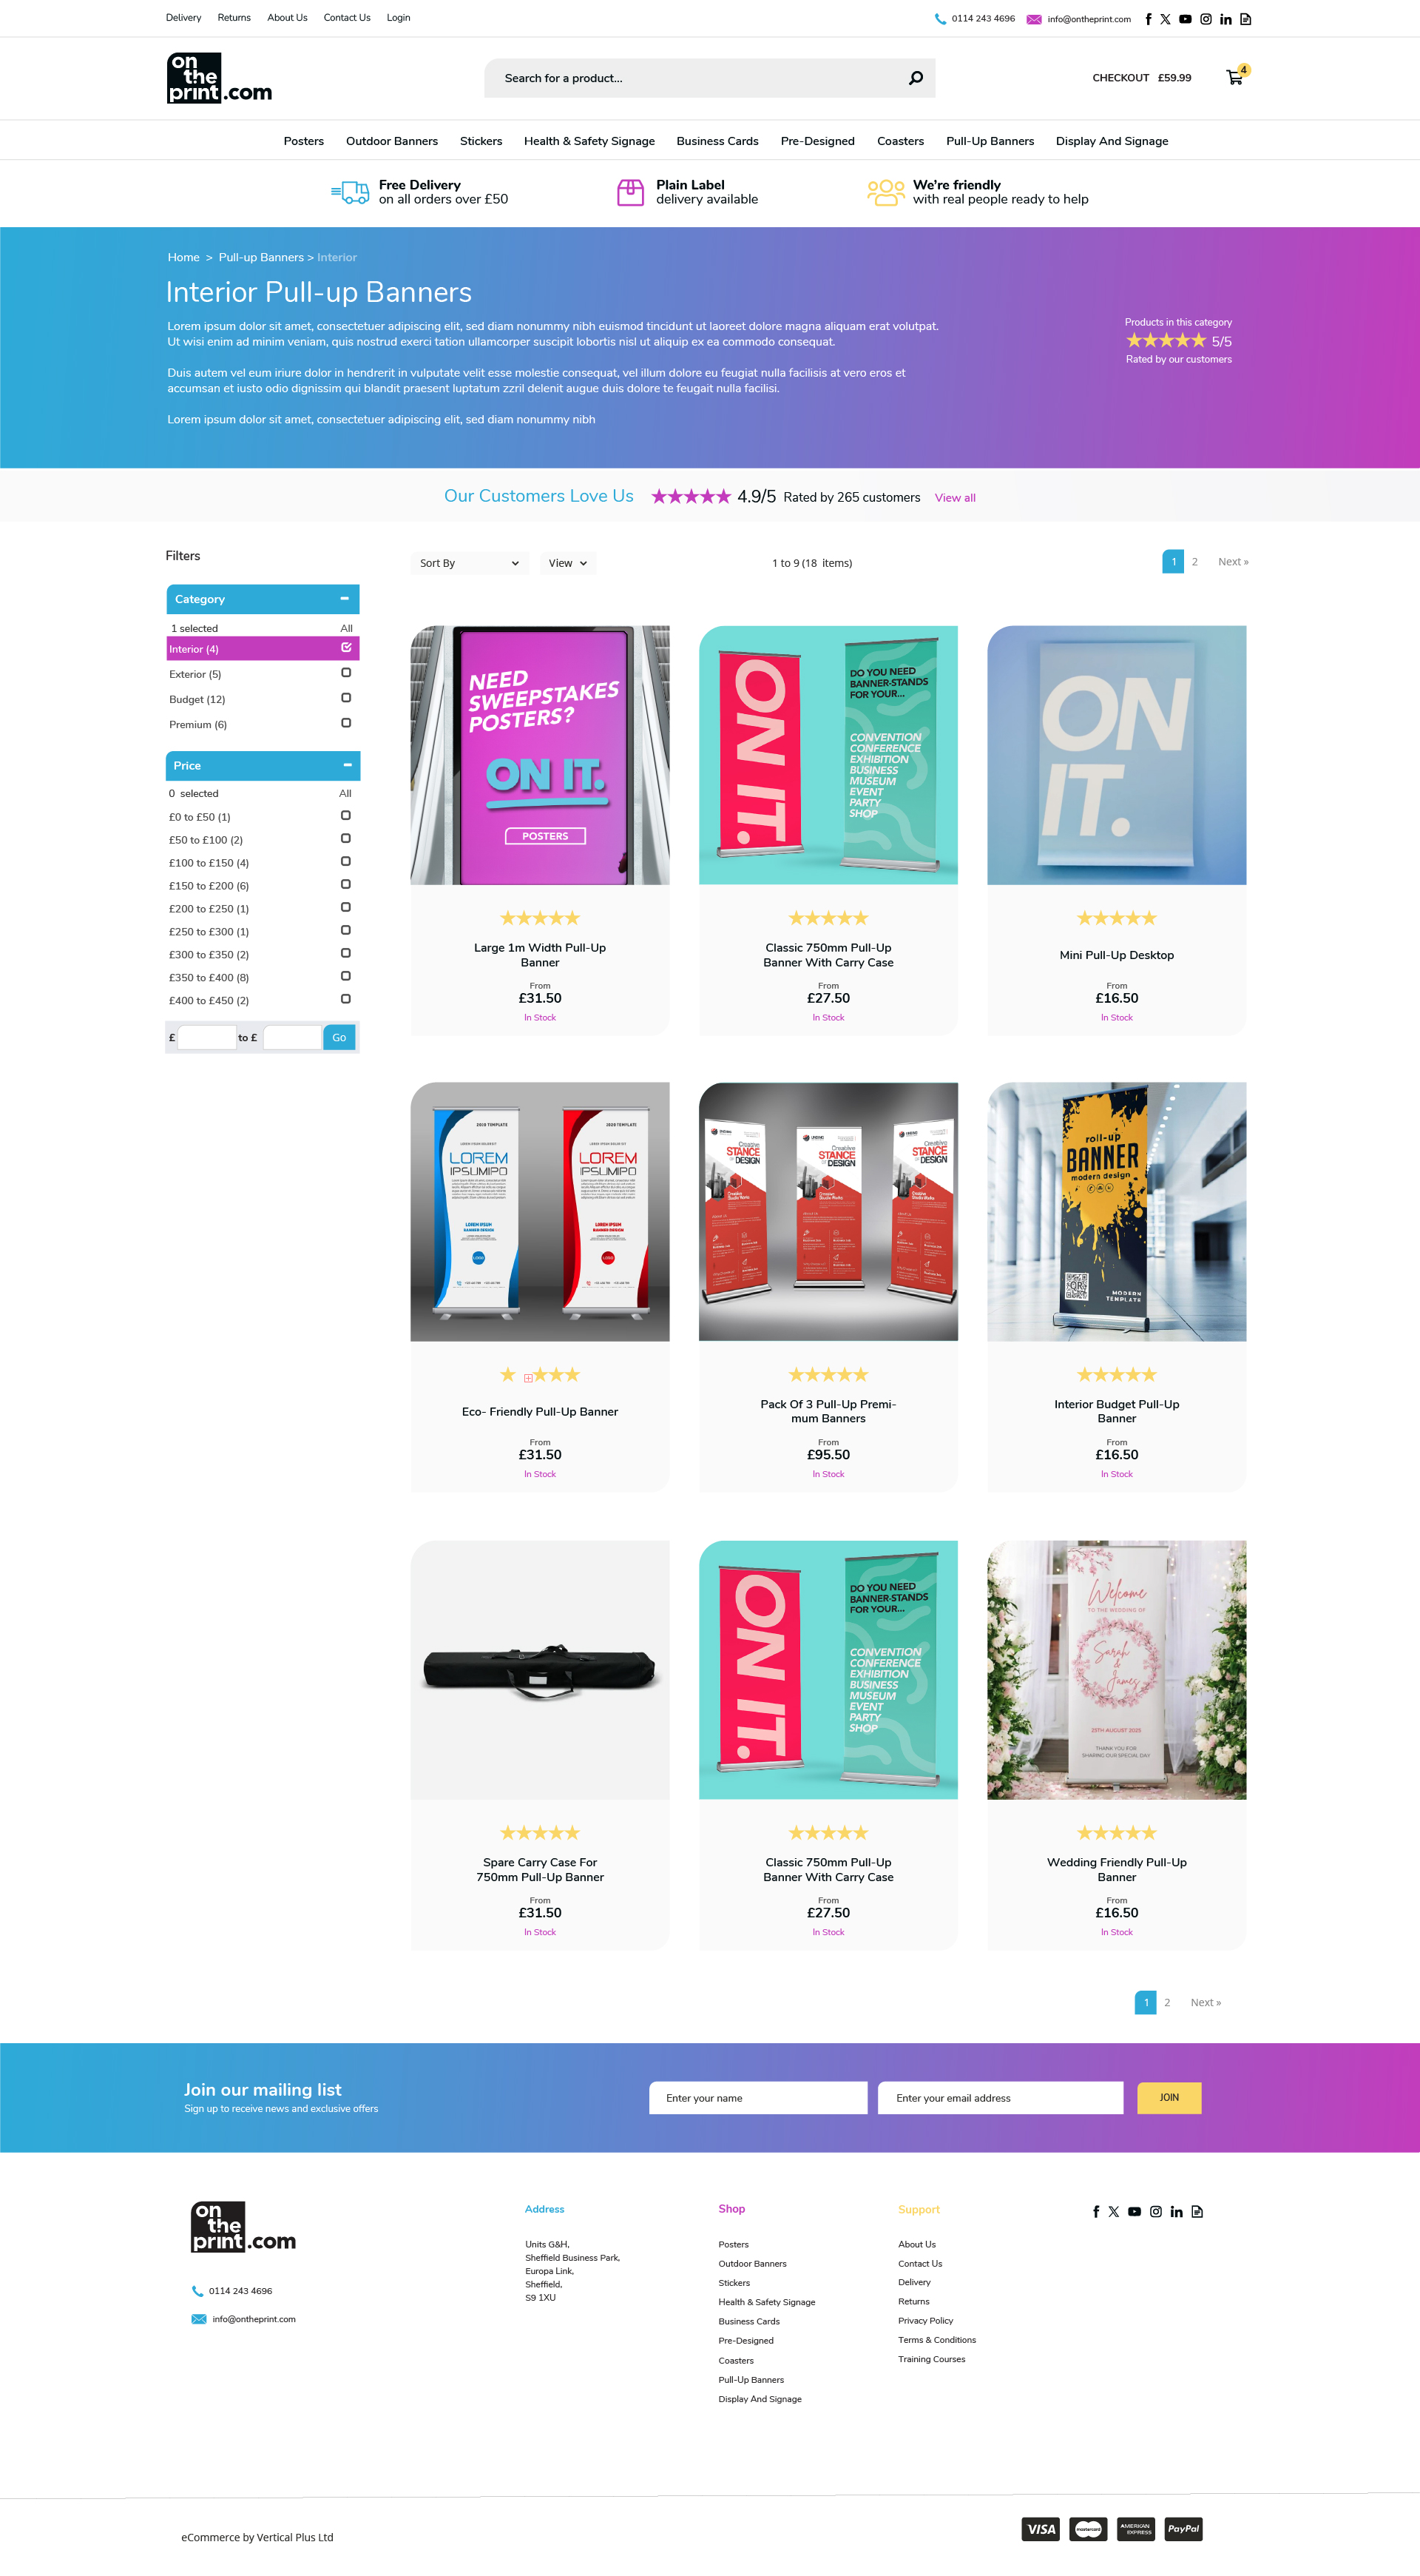This screenshot has height=2576, width=1420.
Task: Open the Business Cards menu item
Action: [717, 141]
